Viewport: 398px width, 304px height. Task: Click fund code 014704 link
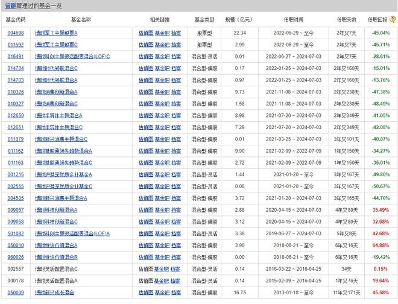pyautogui.click(x=14, y=68)
